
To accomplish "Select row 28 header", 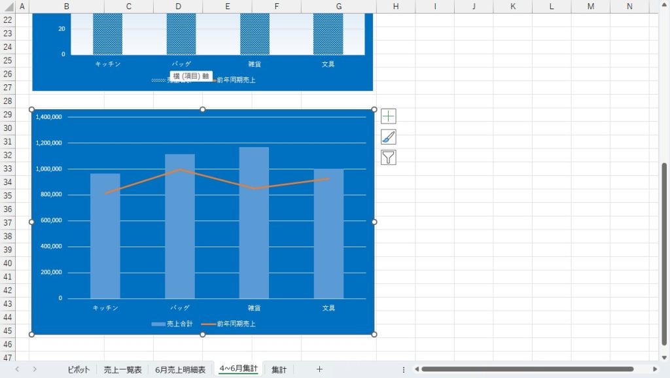I will [x=8, y=101].
